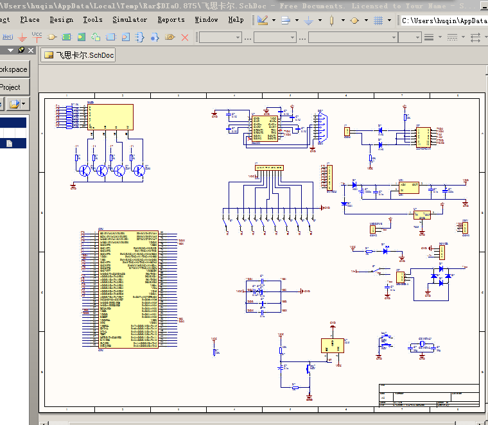Open the simulation sources icon
This screenshot has width=488, height=425.
point(354,21)
